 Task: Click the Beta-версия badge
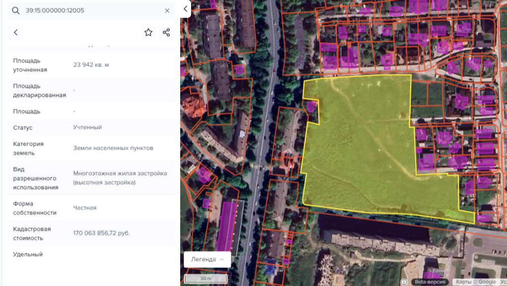pos(430,282)
